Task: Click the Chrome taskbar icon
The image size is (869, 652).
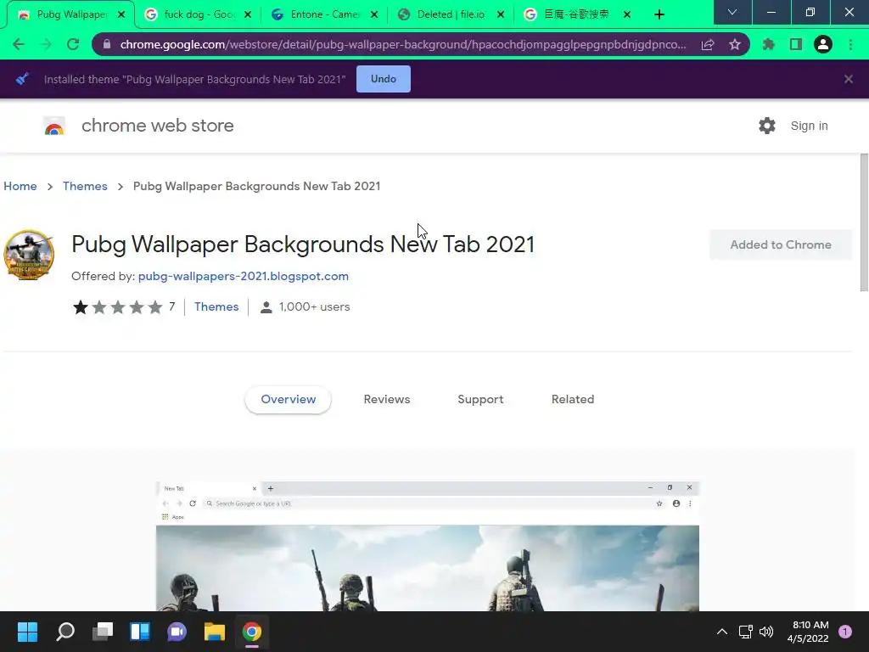Action: (x=251, y=632)
